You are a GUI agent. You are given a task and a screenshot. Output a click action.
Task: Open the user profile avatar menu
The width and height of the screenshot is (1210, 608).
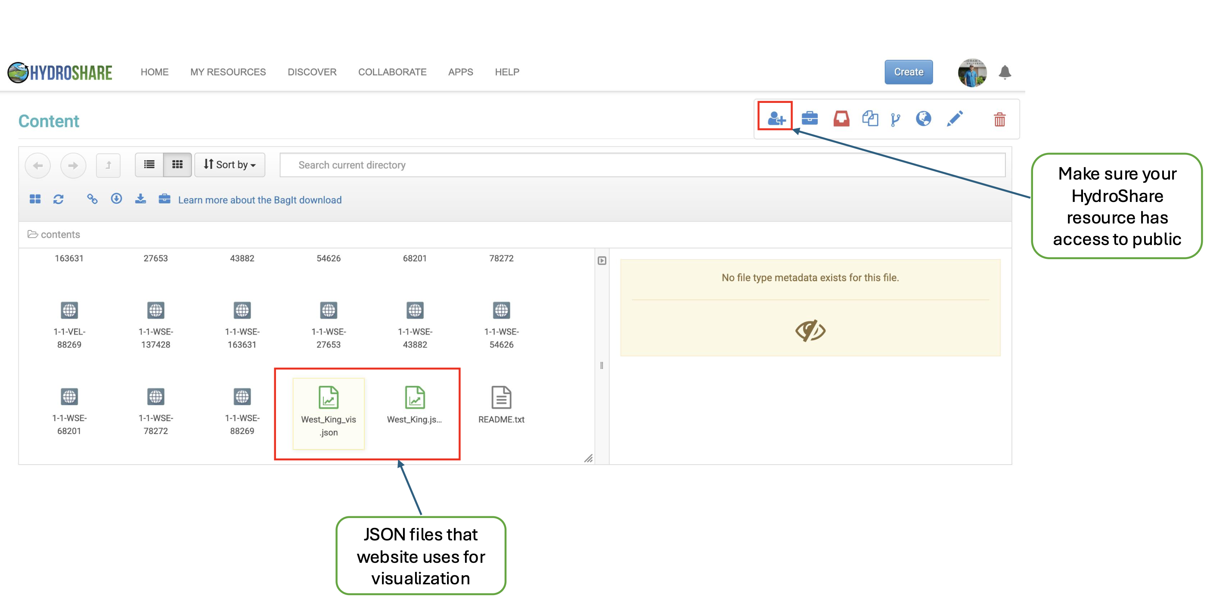972,73
